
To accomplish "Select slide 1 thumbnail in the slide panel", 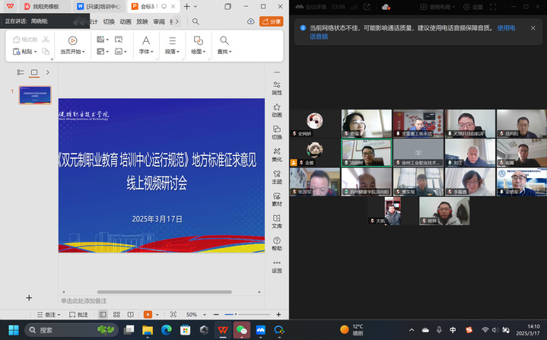I will [35, 95].
